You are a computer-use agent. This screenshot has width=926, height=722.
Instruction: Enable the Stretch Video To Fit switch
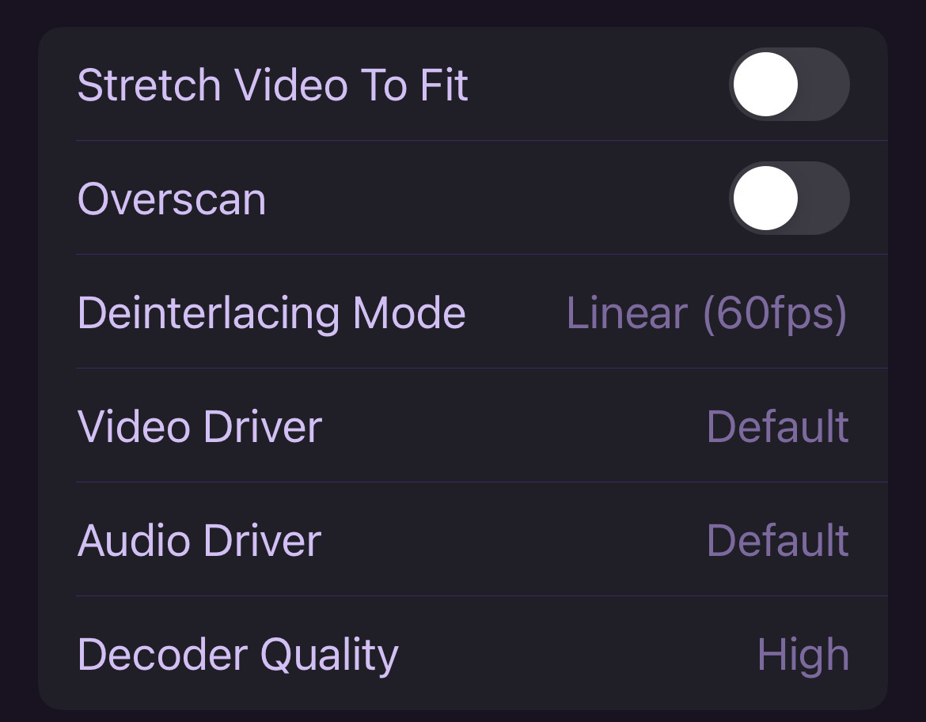click(788, 85)
